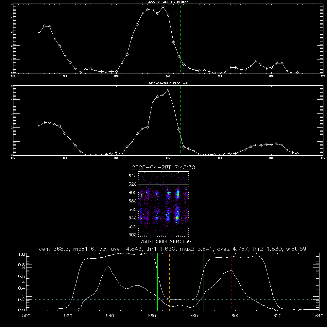Click the lower white horizontal line on spectral image
The height and width of the screenshot is (327, 327).
[163, 224]
